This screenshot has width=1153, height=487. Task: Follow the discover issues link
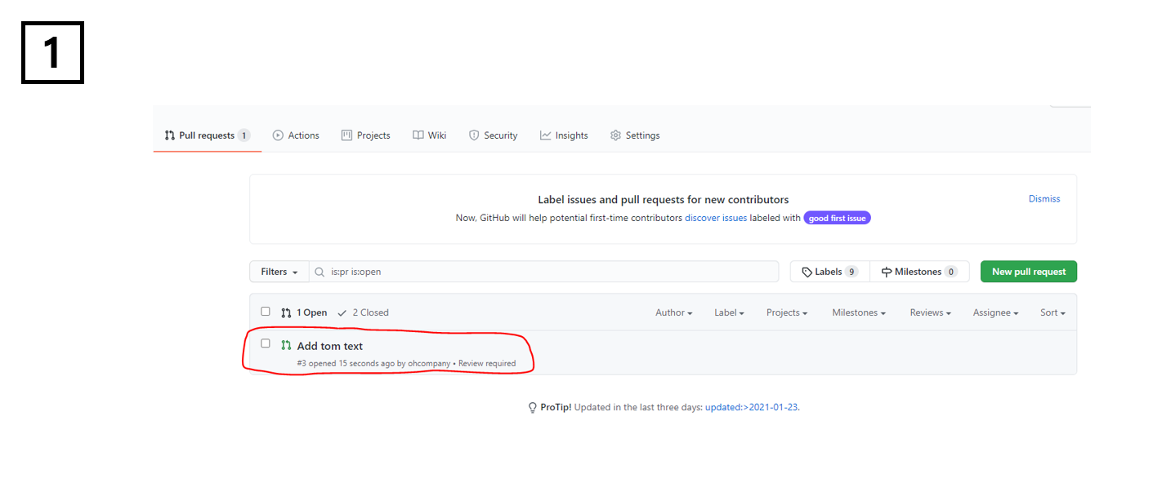click(716, 218)
